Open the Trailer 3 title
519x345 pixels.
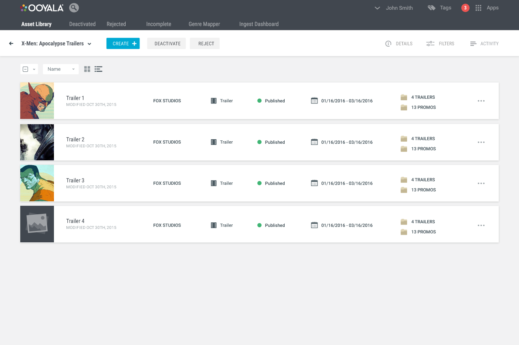click(75, 180)
